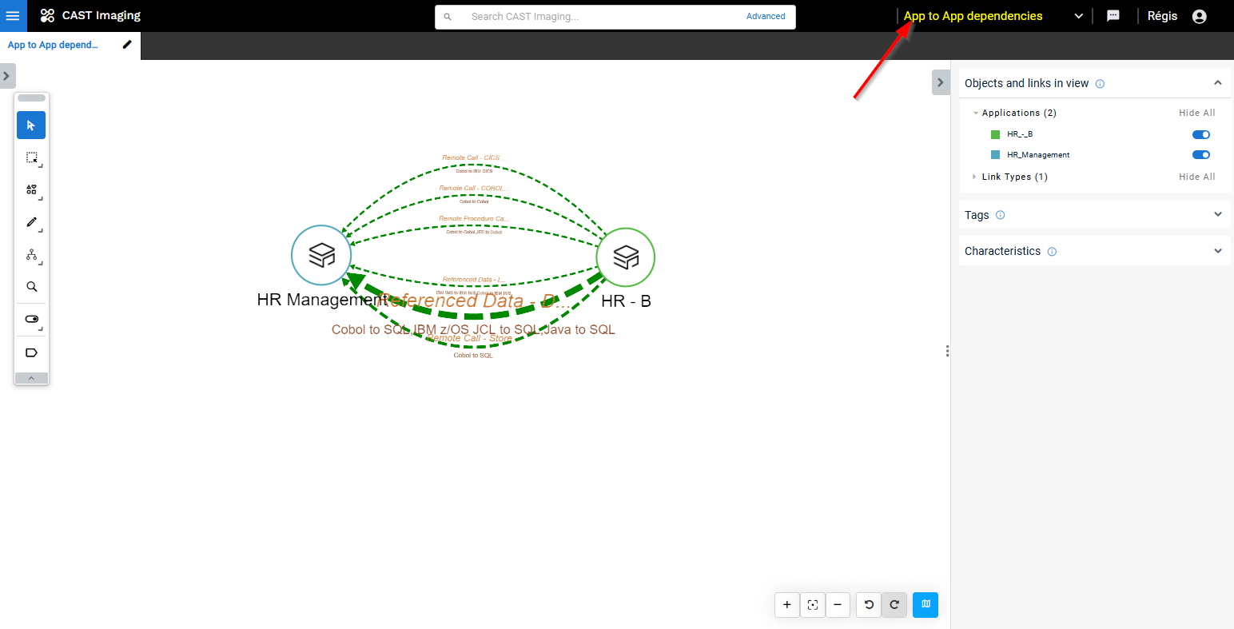Expand the Characteristics section
Image resolution: width=1234 pixels, height=629 pixels.
[1217, 251]
